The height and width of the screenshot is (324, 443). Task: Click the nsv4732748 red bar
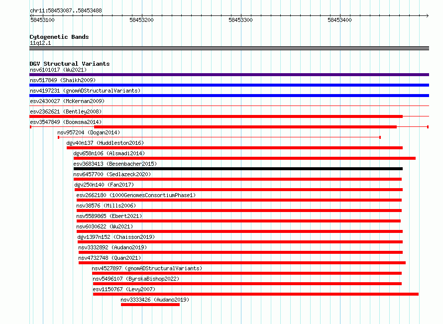point(242,263)
